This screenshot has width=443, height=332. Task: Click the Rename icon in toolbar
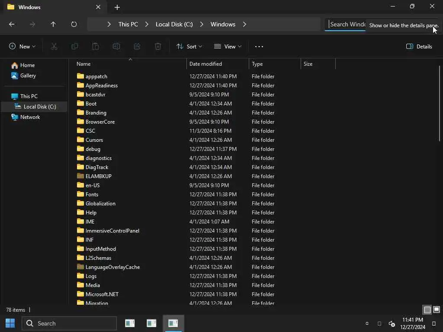click(116, 46)
